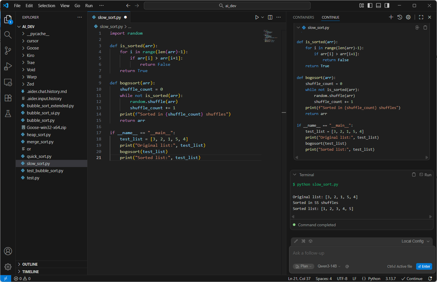The image size is (437, 282).
Task: Open the Testing flask icon
Action: (x=8, y=114)
